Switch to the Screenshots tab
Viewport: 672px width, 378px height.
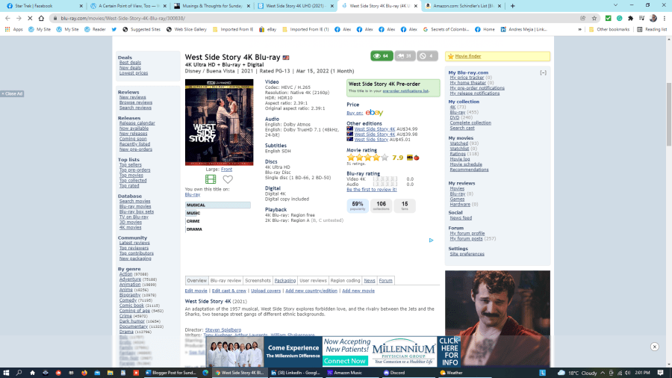(x=258, y=281)
